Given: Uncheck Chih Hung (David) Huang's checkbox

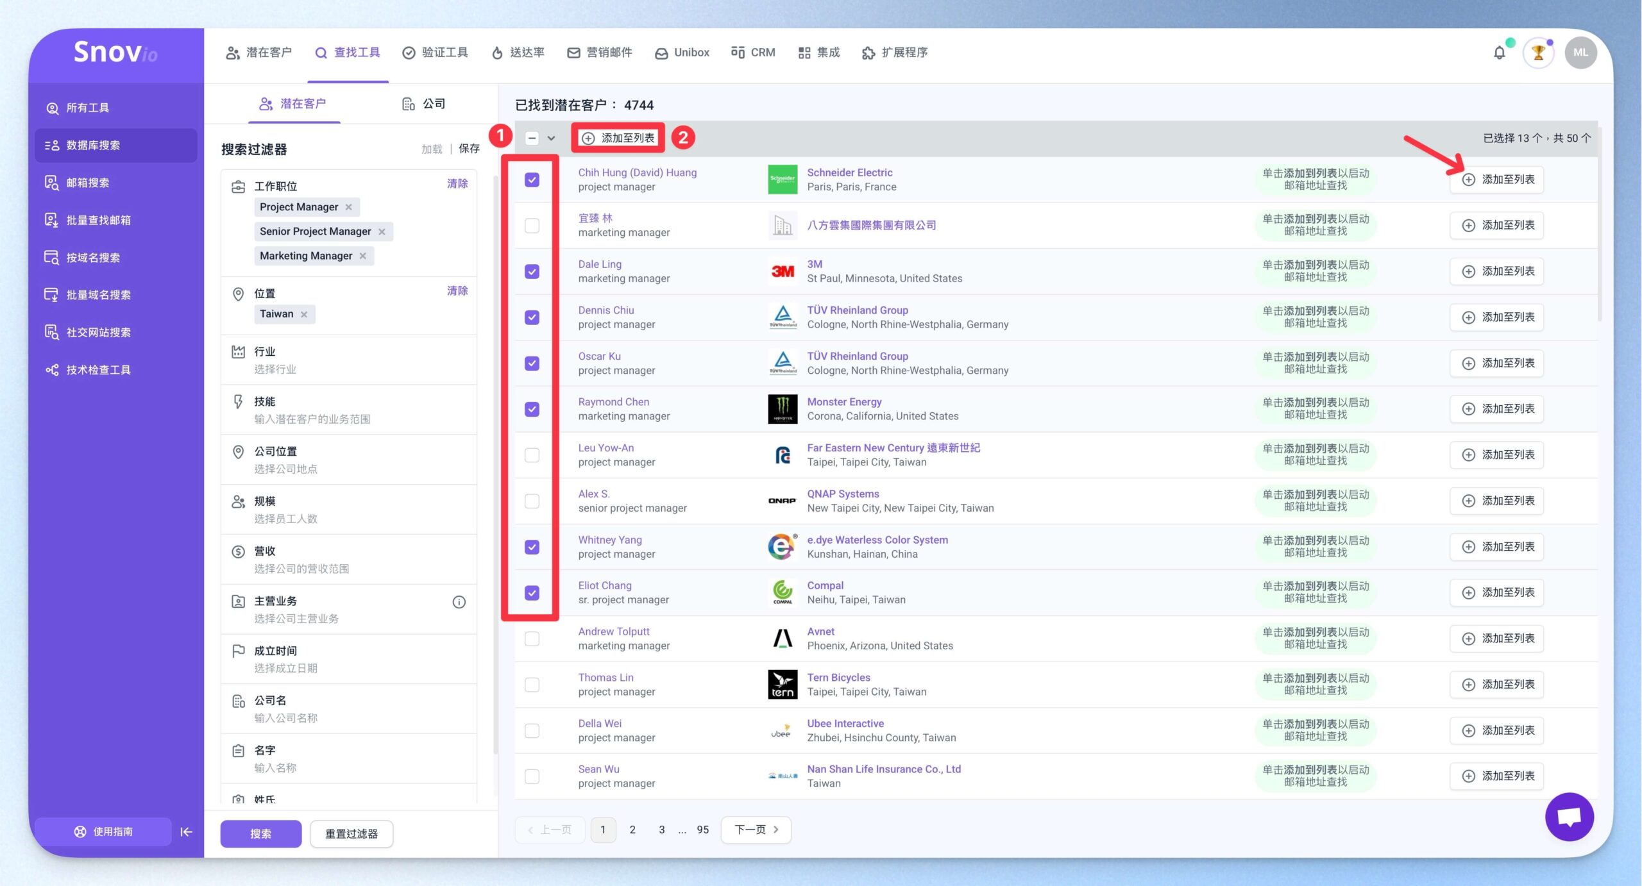Looking at the screenshot, I should [x=532, y=180].
